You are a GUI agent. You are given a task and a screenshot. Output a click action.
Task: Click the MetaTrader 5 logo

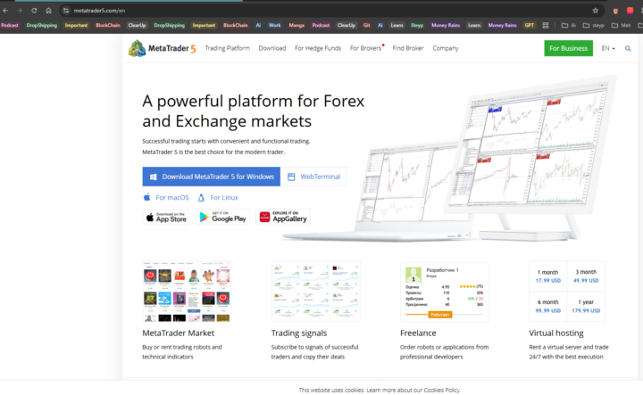pyautogui.click(x=162, y=48)
